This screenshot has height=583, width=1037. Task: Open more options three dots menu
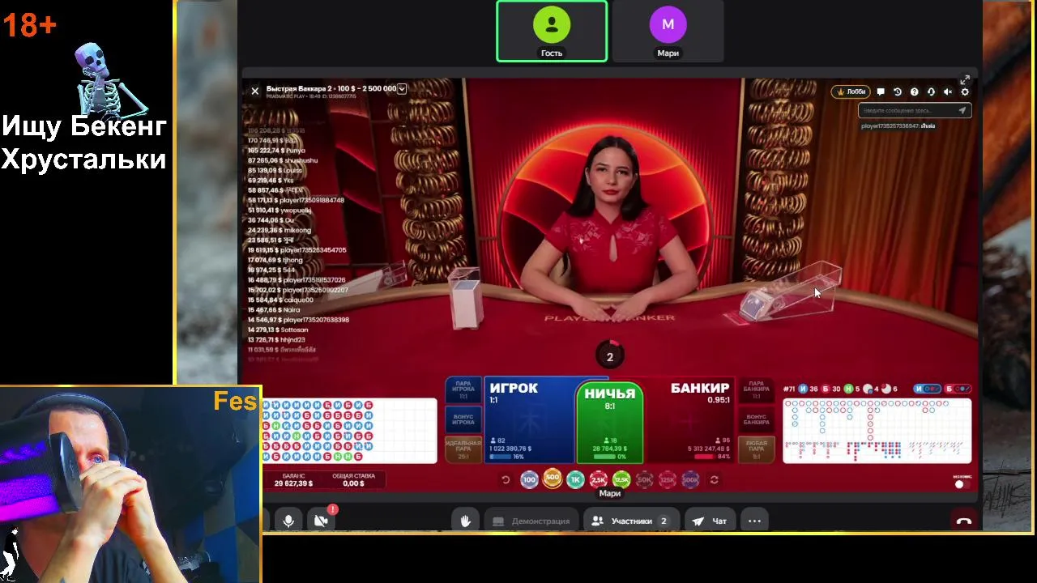click(754, 521)
